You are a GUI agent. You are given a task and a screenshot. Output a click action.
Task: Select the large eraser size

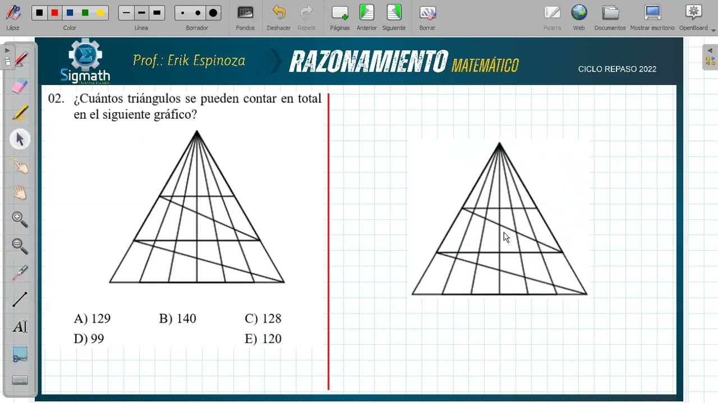[213, 13]
